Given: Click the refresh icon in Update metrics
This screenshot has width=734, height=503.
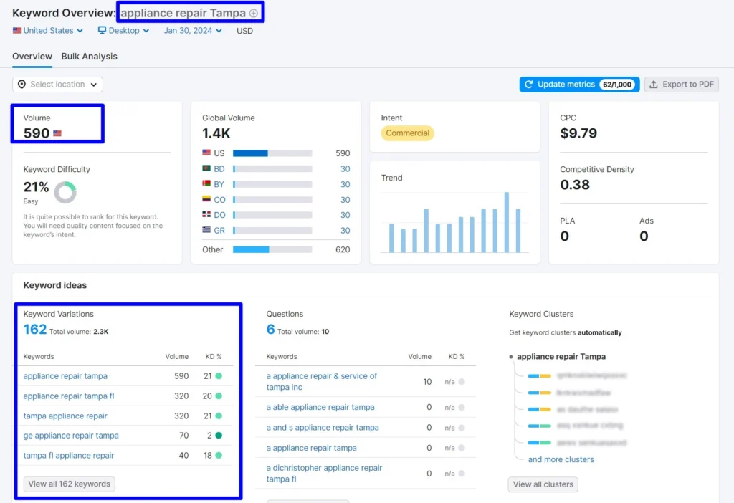Looking at the screenshot, I should coord(528,85).
